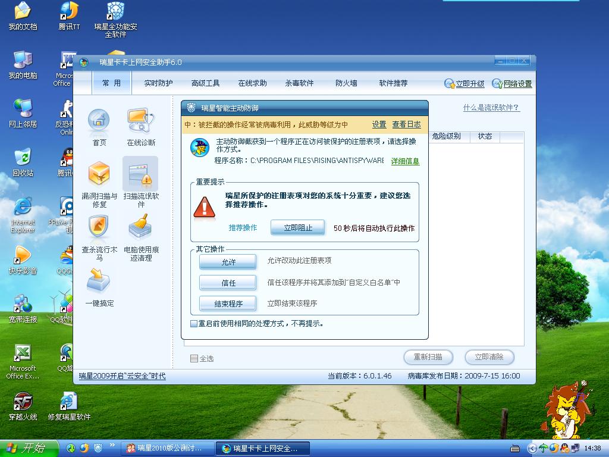Open 瑞星2009开启云安全时代 status link
Screen dimensions: 609x457
coord(122,376)
